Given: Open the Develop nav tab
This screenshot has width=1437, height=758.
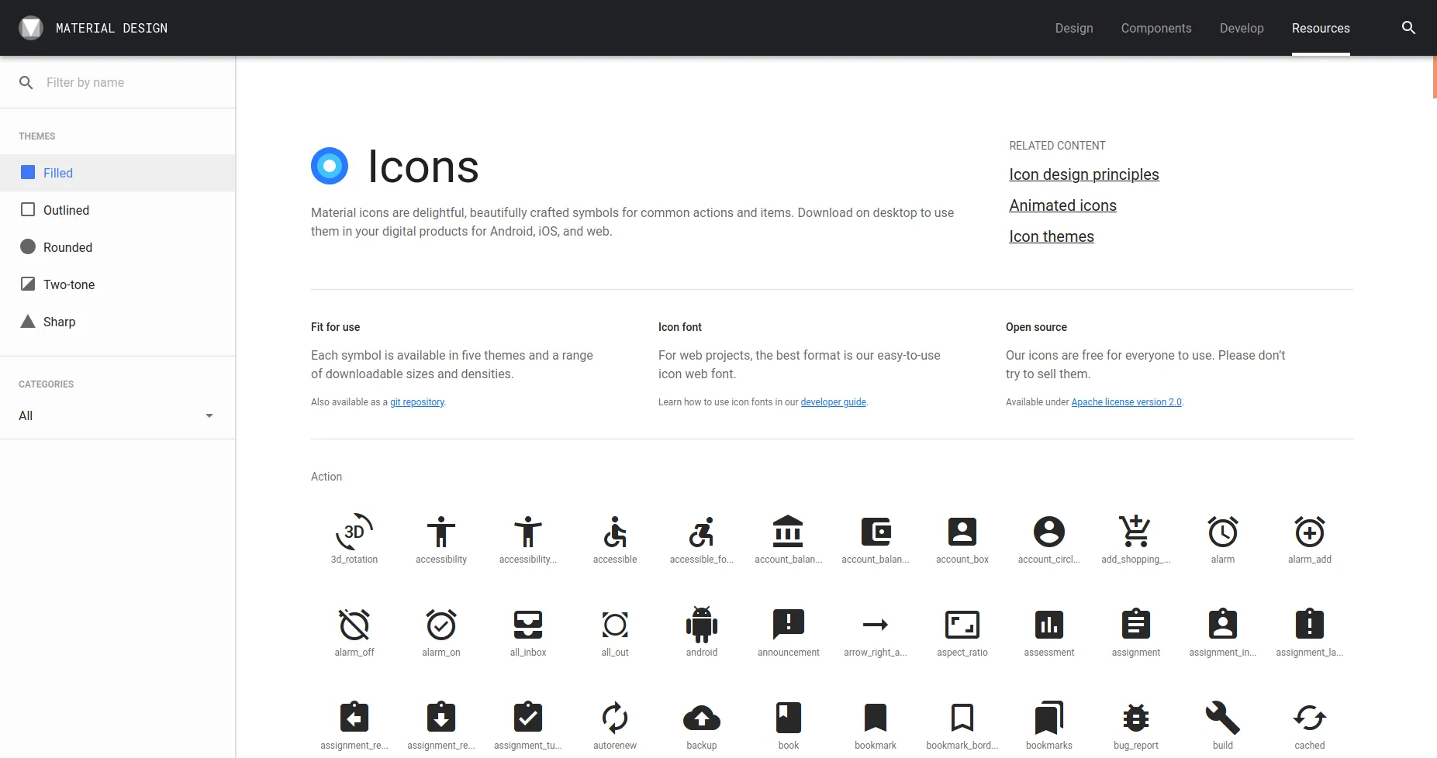Looking at the screenshot, I should pos(1242,28).
